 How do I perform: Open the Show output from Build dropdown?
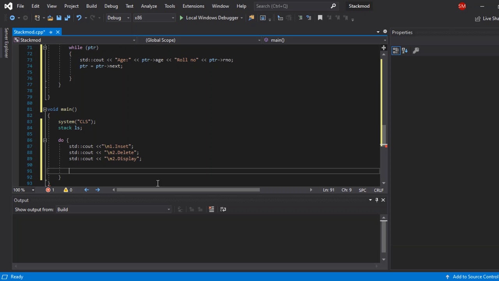[x=113, y=210]
